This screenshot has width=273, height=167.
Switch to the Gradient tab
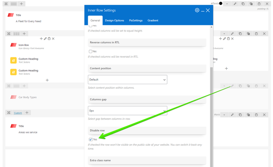[x=153, y=20]
